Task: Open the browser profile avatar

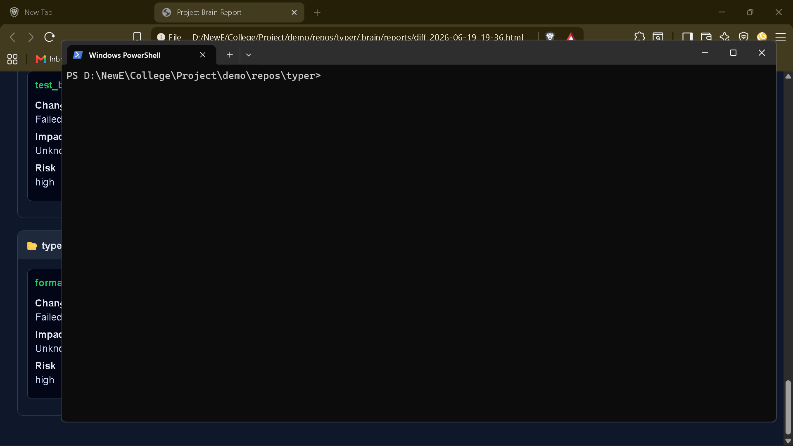Action: tap(762, 36)
